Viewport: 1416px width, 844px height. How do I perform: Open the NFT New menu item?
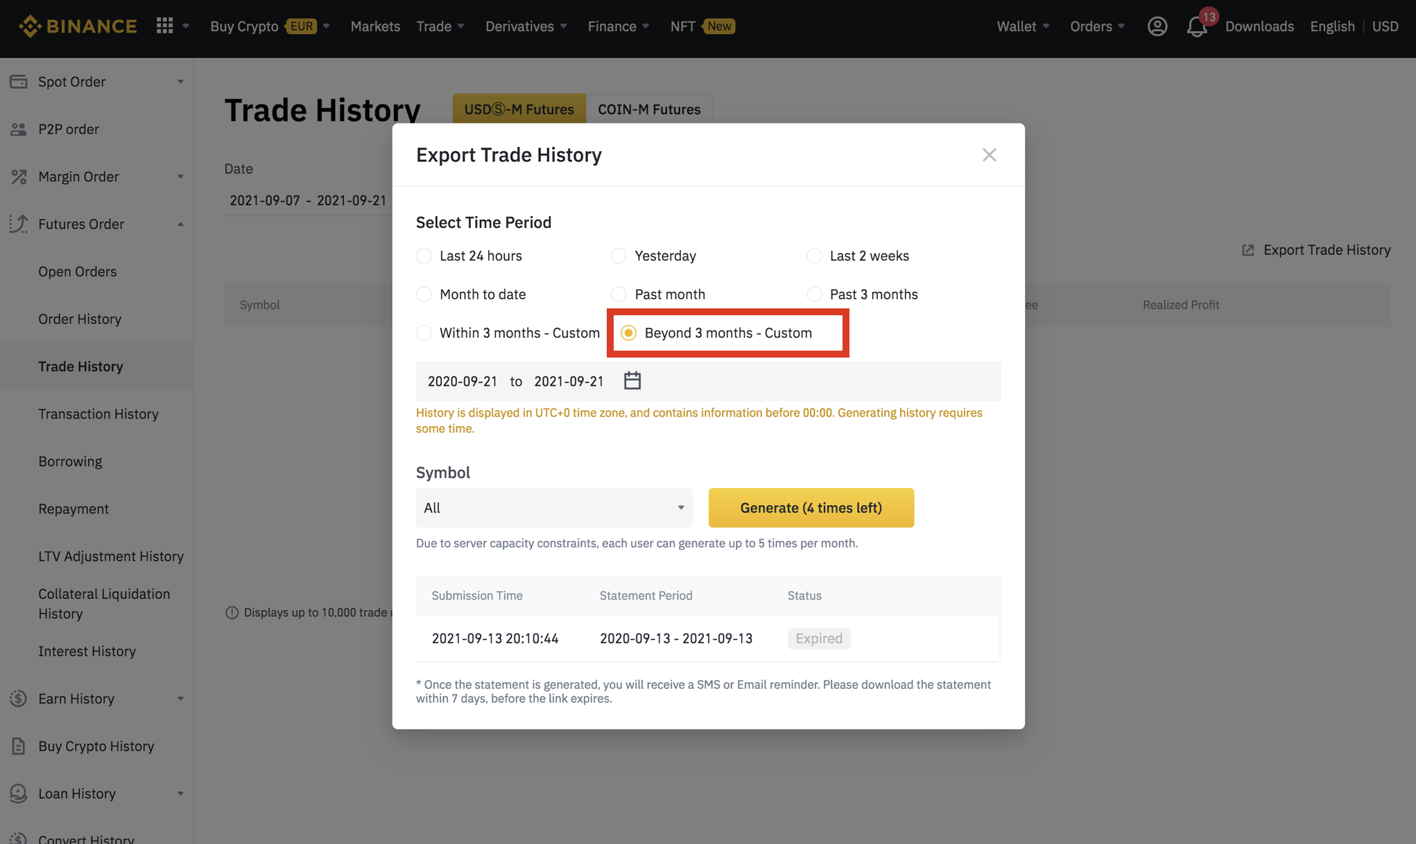coord(702,26)
